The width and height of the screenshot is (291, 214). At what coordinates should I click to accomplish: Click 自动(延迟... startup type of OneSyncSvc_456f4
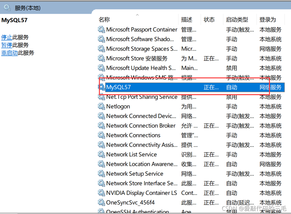click(240, 202)
